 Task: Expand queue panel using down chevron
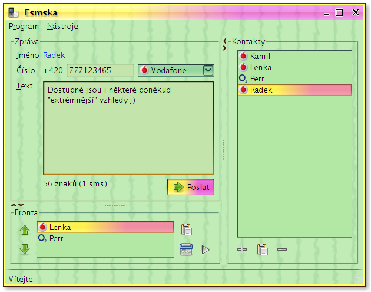21,205
